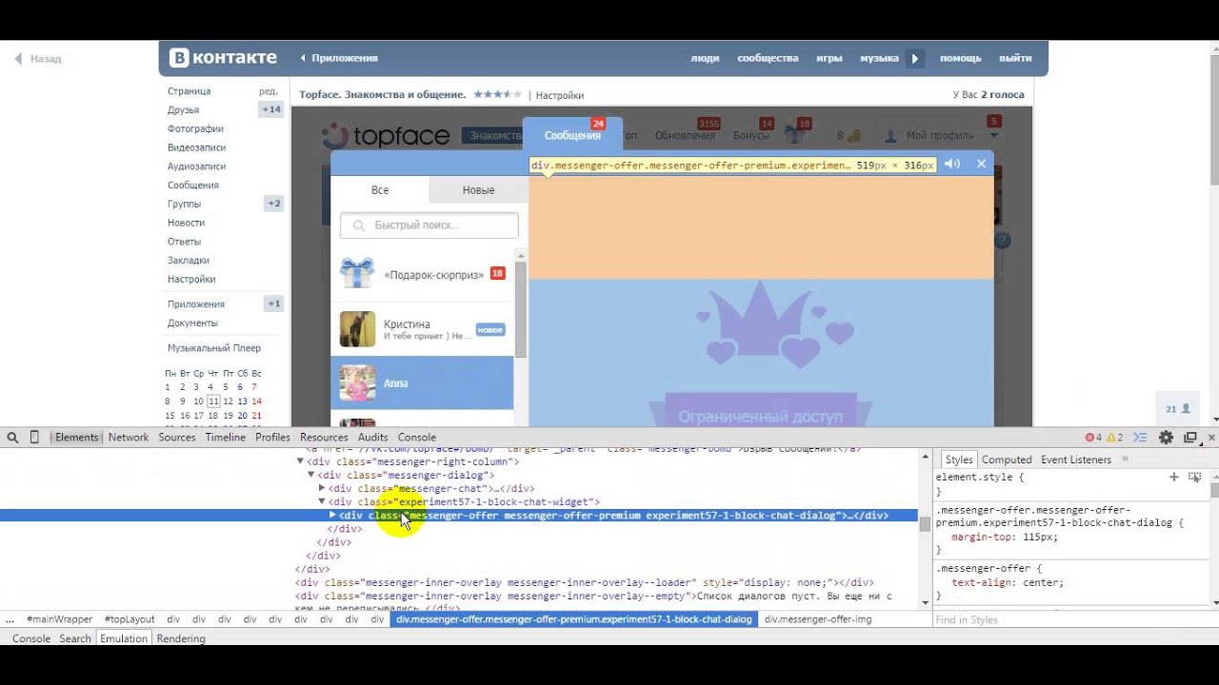The image size is (1219, 685).
Task: Open the Audits tab
Action: pos(372,438)
